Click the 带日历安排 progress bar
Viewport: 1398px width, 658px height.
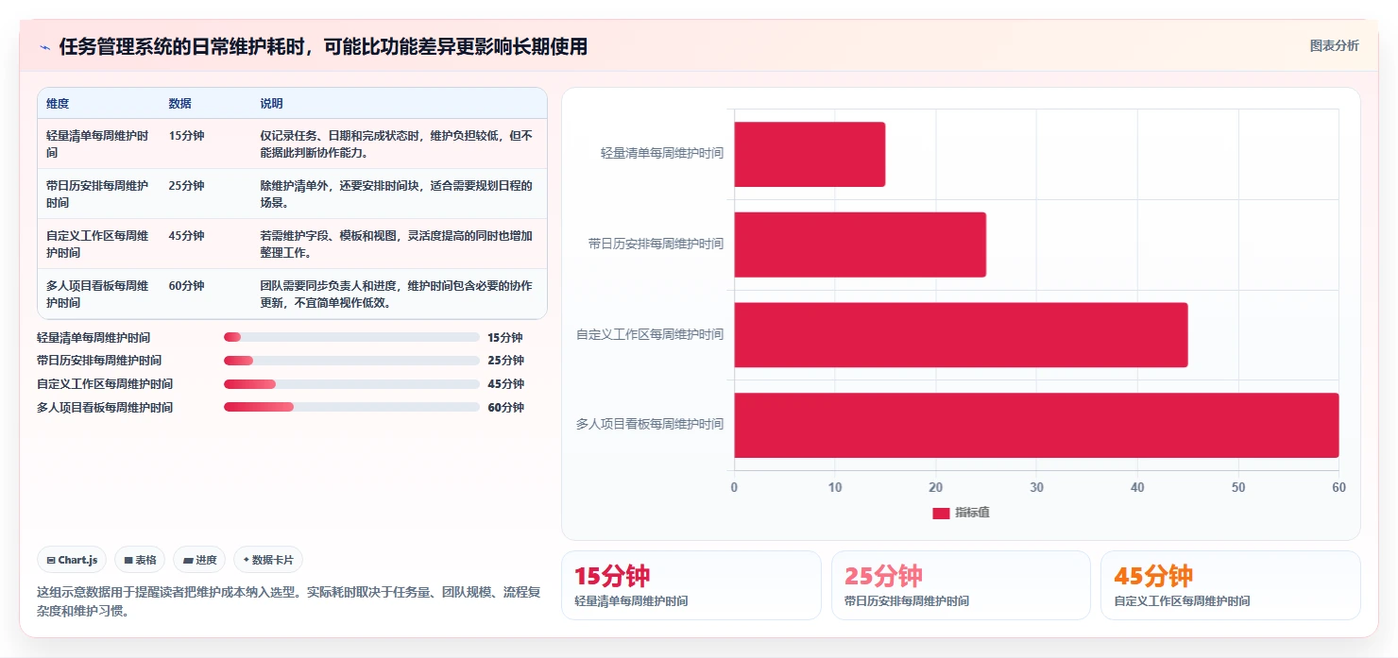point(351,361)
